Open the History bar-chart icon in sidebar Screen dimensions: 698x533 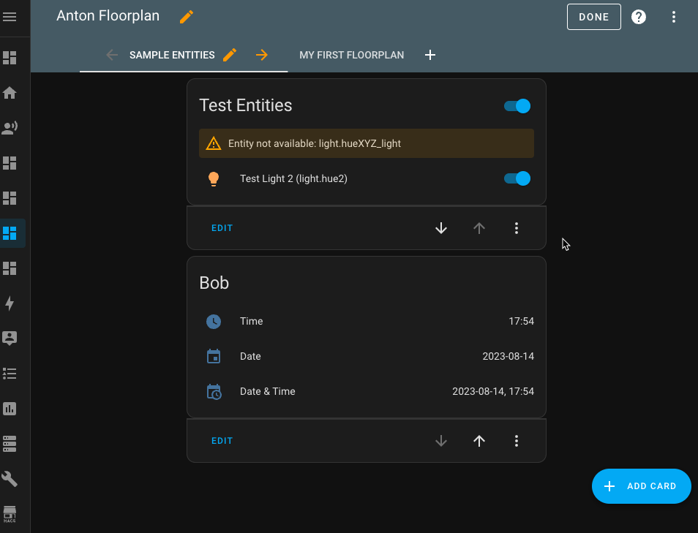11,408
